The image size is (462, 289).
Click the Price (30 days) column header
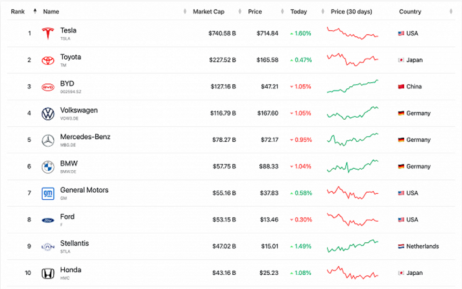click(x=352, y=12)
